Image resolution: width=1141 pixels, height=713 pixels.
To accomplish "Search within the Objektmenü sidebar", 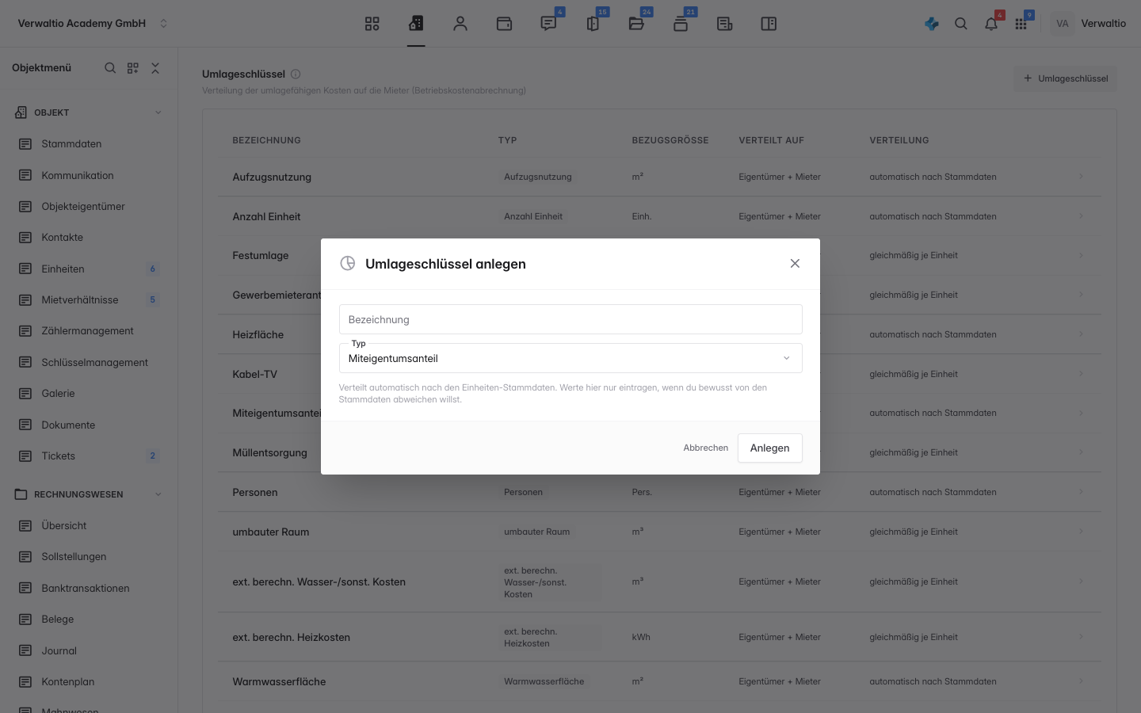I will point(110,68).
